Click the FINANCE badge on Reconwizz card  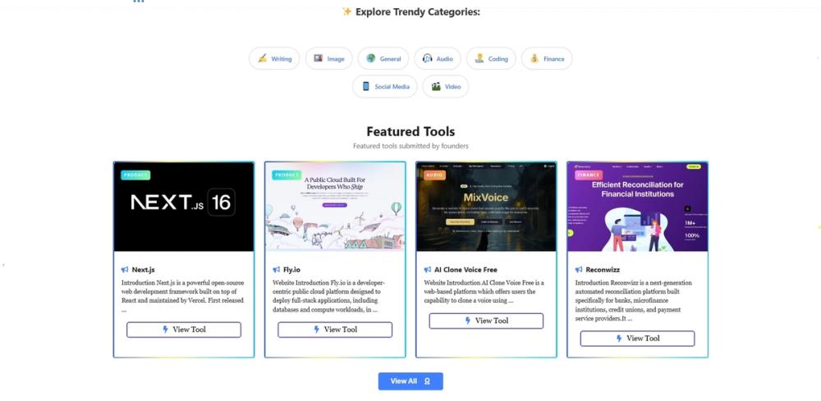pyautogui.click(x=589, y=175)
